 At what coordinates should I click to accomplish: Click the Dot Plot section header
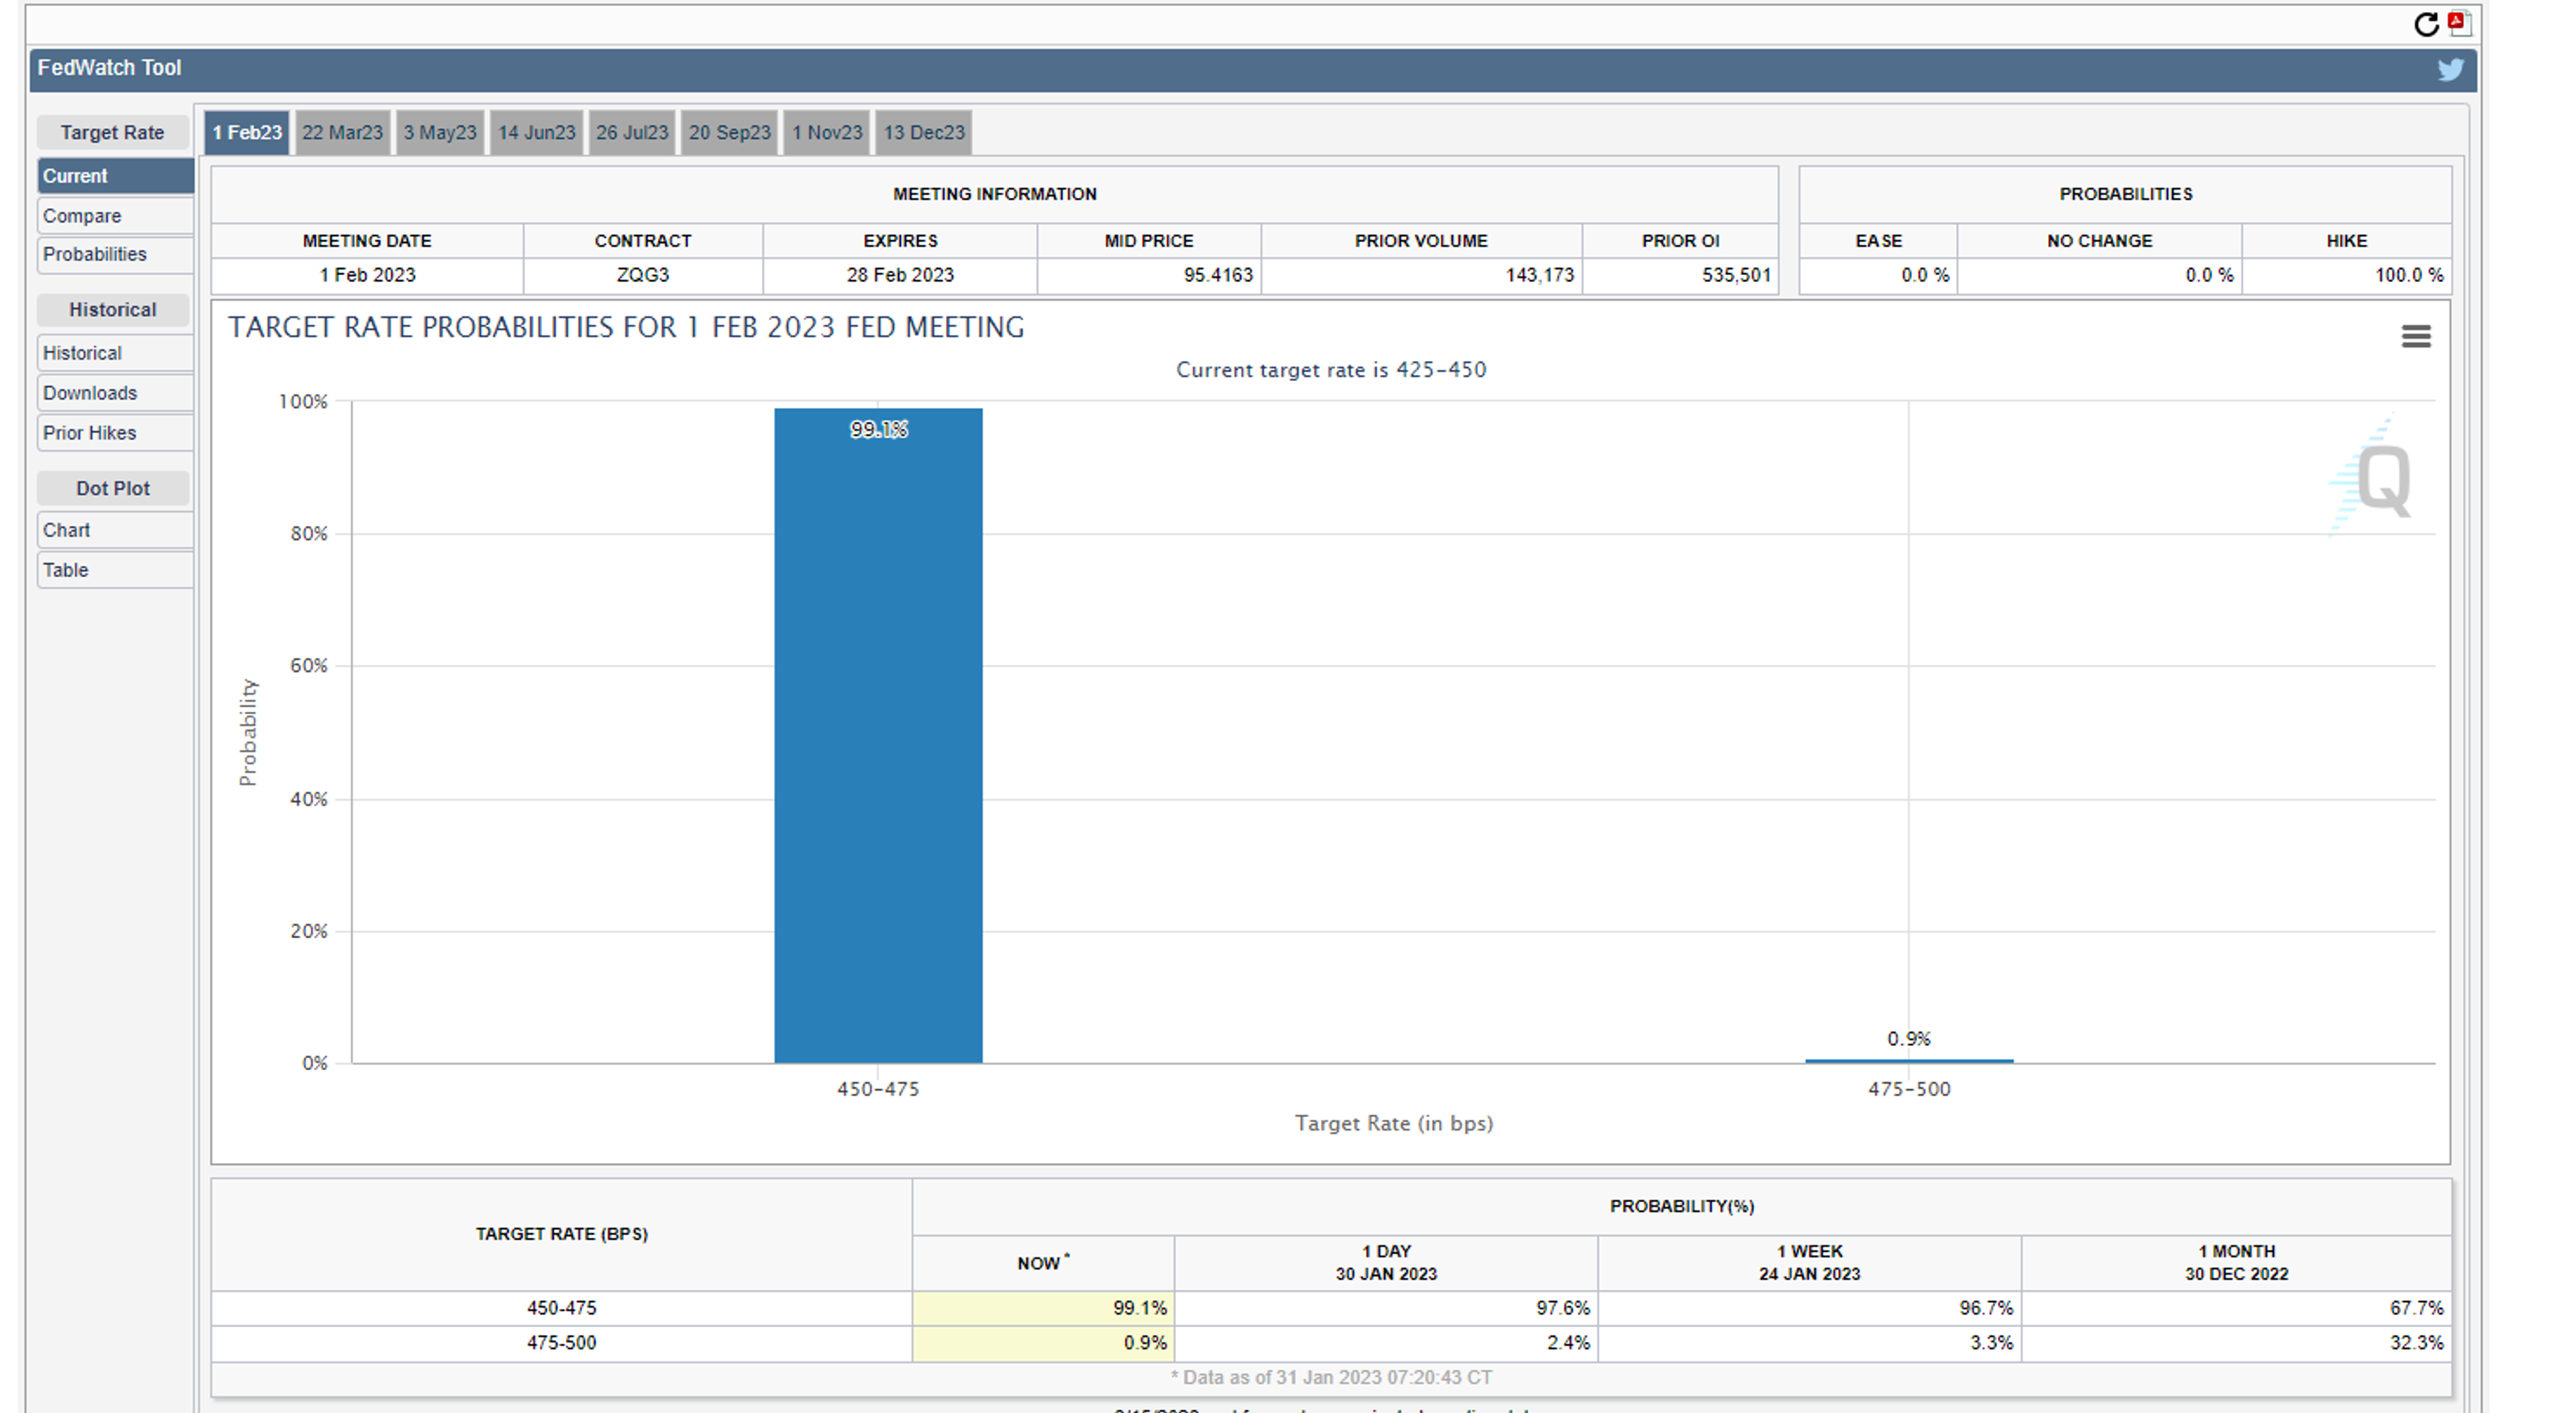coord(112,488)
